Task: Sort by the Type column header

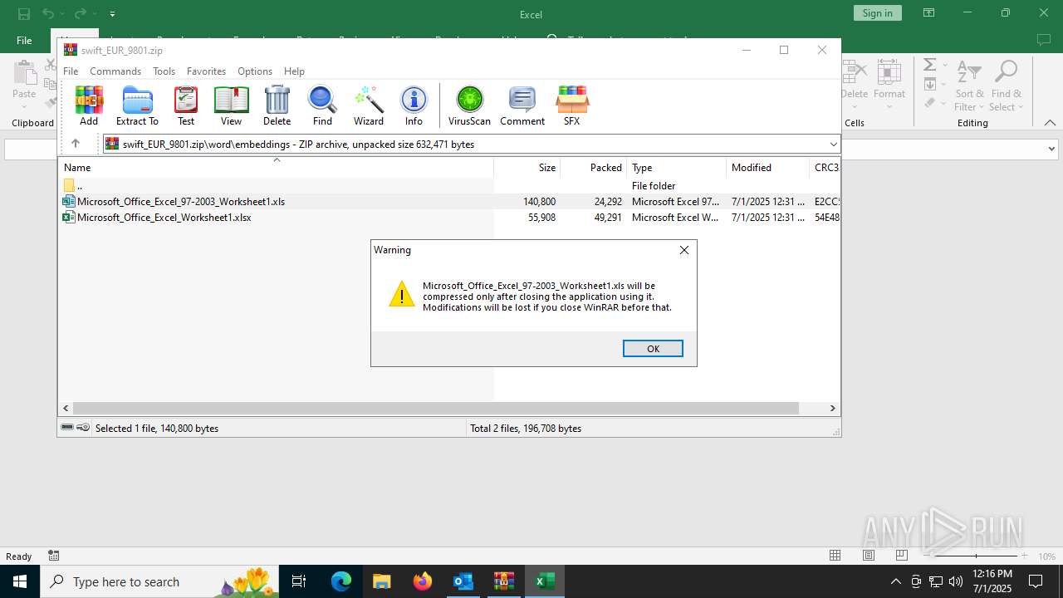Action: (x=677, y=168)
